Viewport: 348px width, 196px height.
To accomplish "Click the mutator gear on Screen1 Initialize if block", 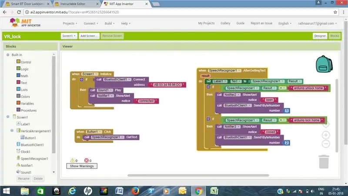I will 81,79.
